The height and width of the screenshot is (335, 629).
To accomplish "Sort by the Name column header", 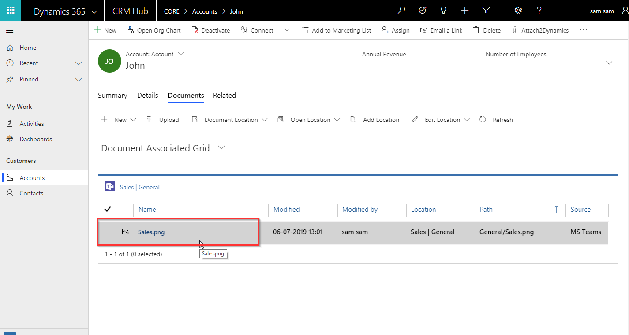I will pos(147,210).
